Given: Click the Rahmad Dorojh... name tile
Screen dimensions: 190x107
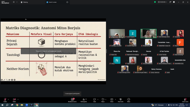Looking at the screenshot, I should click(x=133, y=51).
